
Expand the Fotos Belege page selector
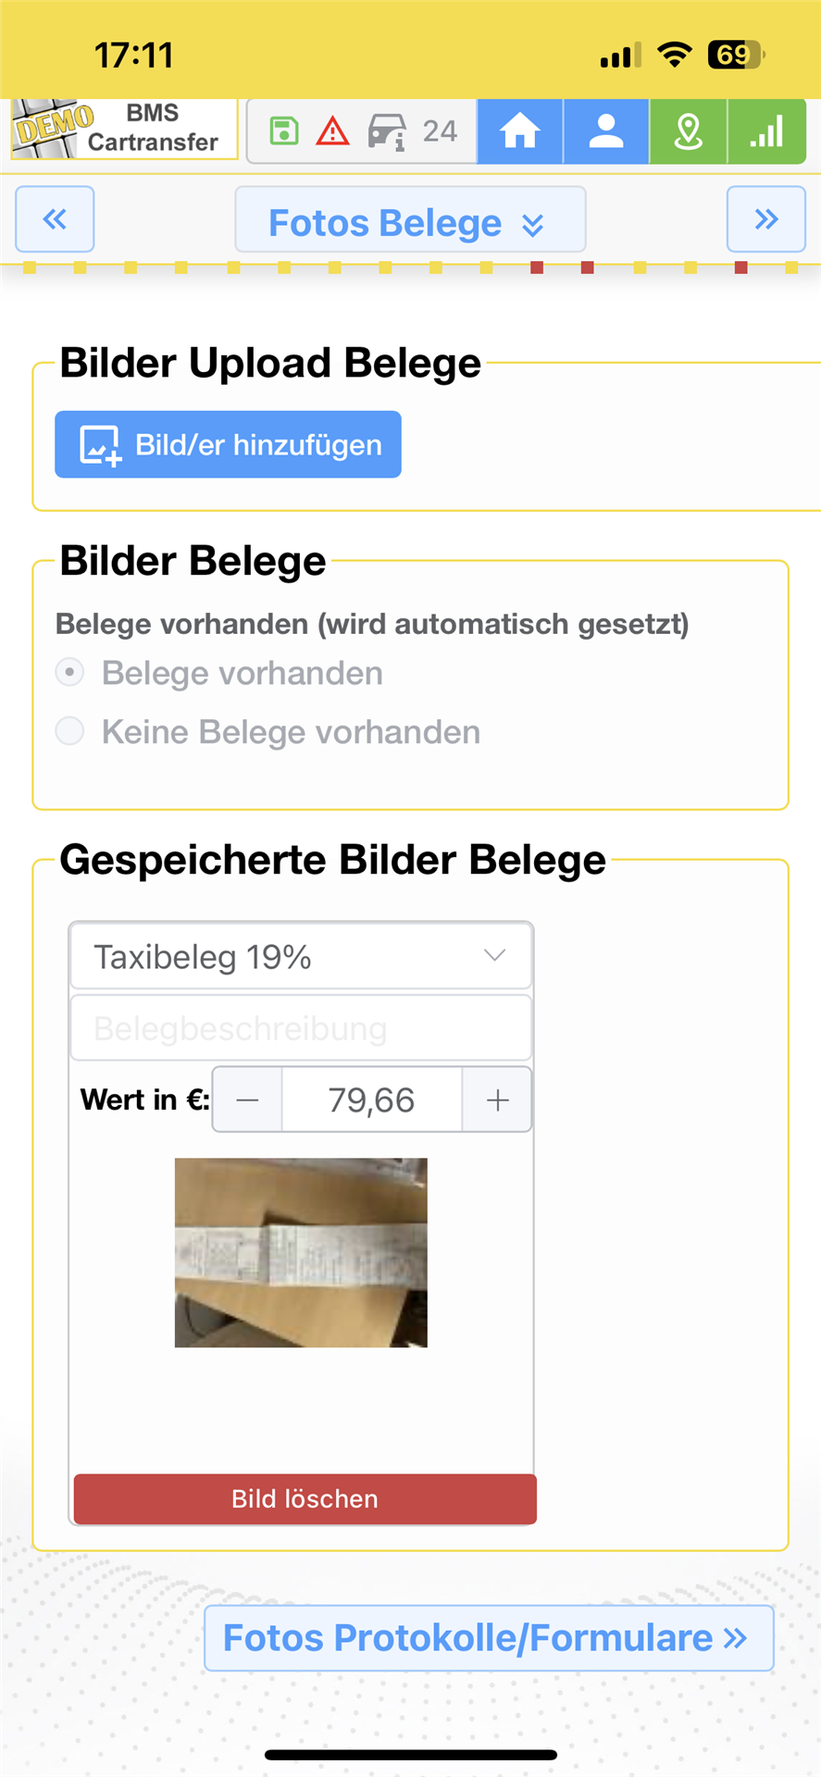pyautogui.click(x=410, y=223)
